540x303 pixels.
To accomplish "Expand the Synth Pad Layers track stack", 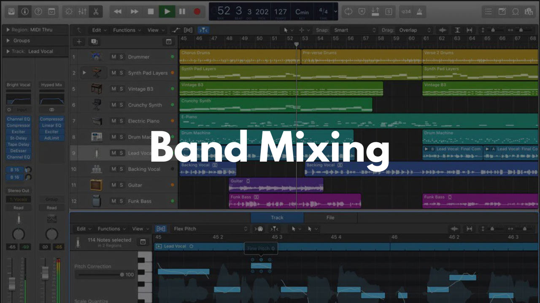I will pyautogui.click(x=84, y=73).
